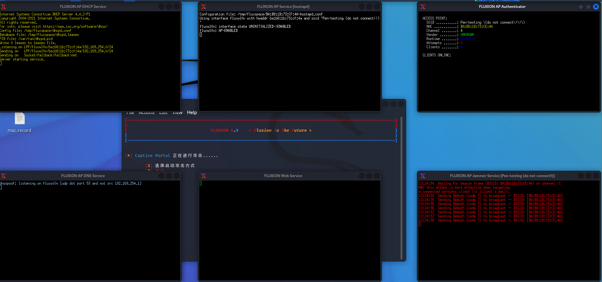Click the FLUXION AP Service [hostapd] title text
Screen dimensions: 602x282
(283, 7)
